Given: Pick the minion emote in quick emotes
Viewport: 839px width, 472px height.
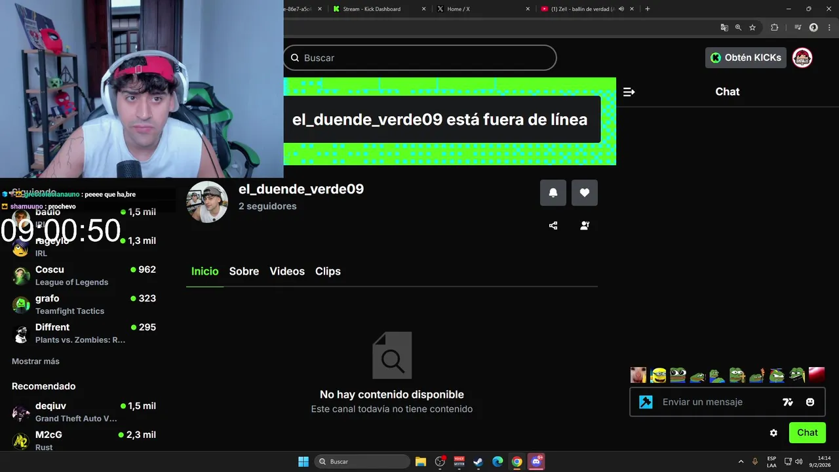Looking at the screenshot, I should [658, 375].
